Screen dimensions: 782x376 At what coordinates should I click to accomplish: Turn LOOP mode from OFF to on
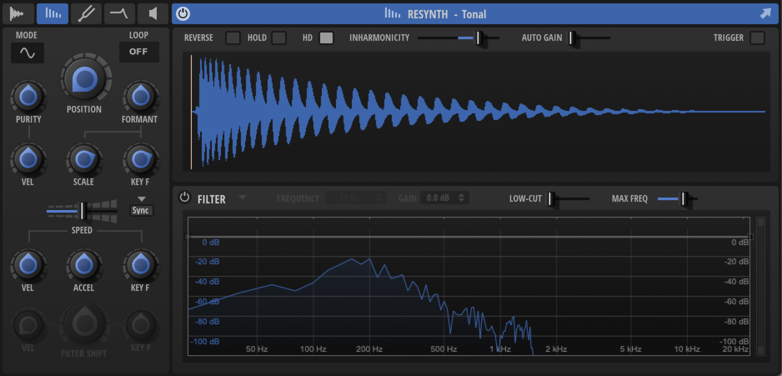(139, 52)
